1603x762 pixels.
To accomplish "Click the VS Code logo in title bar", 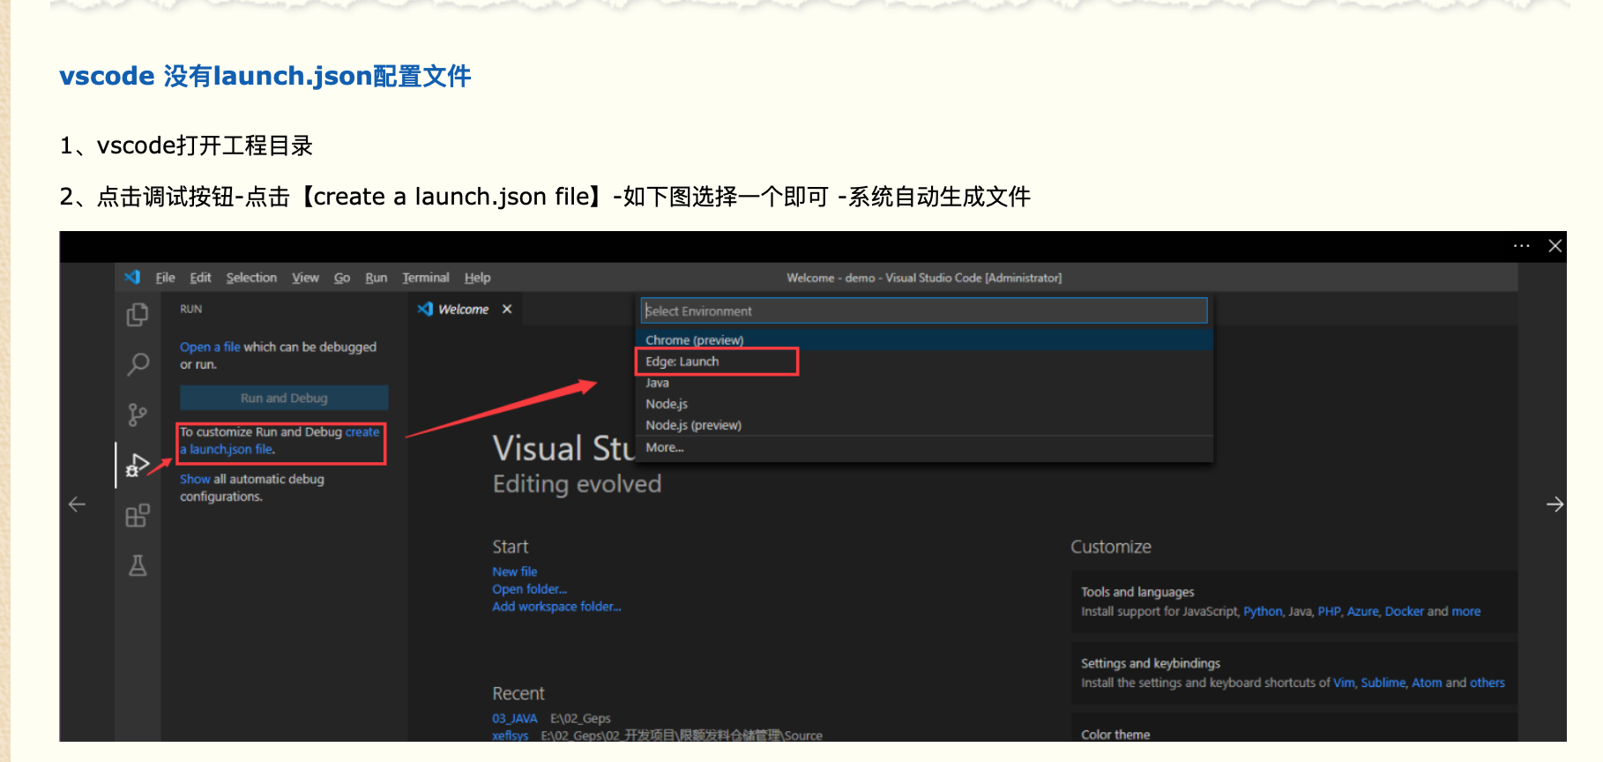I will tap(132, 277).
